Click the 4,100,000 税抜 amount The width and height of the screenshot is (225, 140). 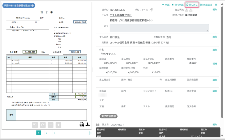click(x=133, y=72)
